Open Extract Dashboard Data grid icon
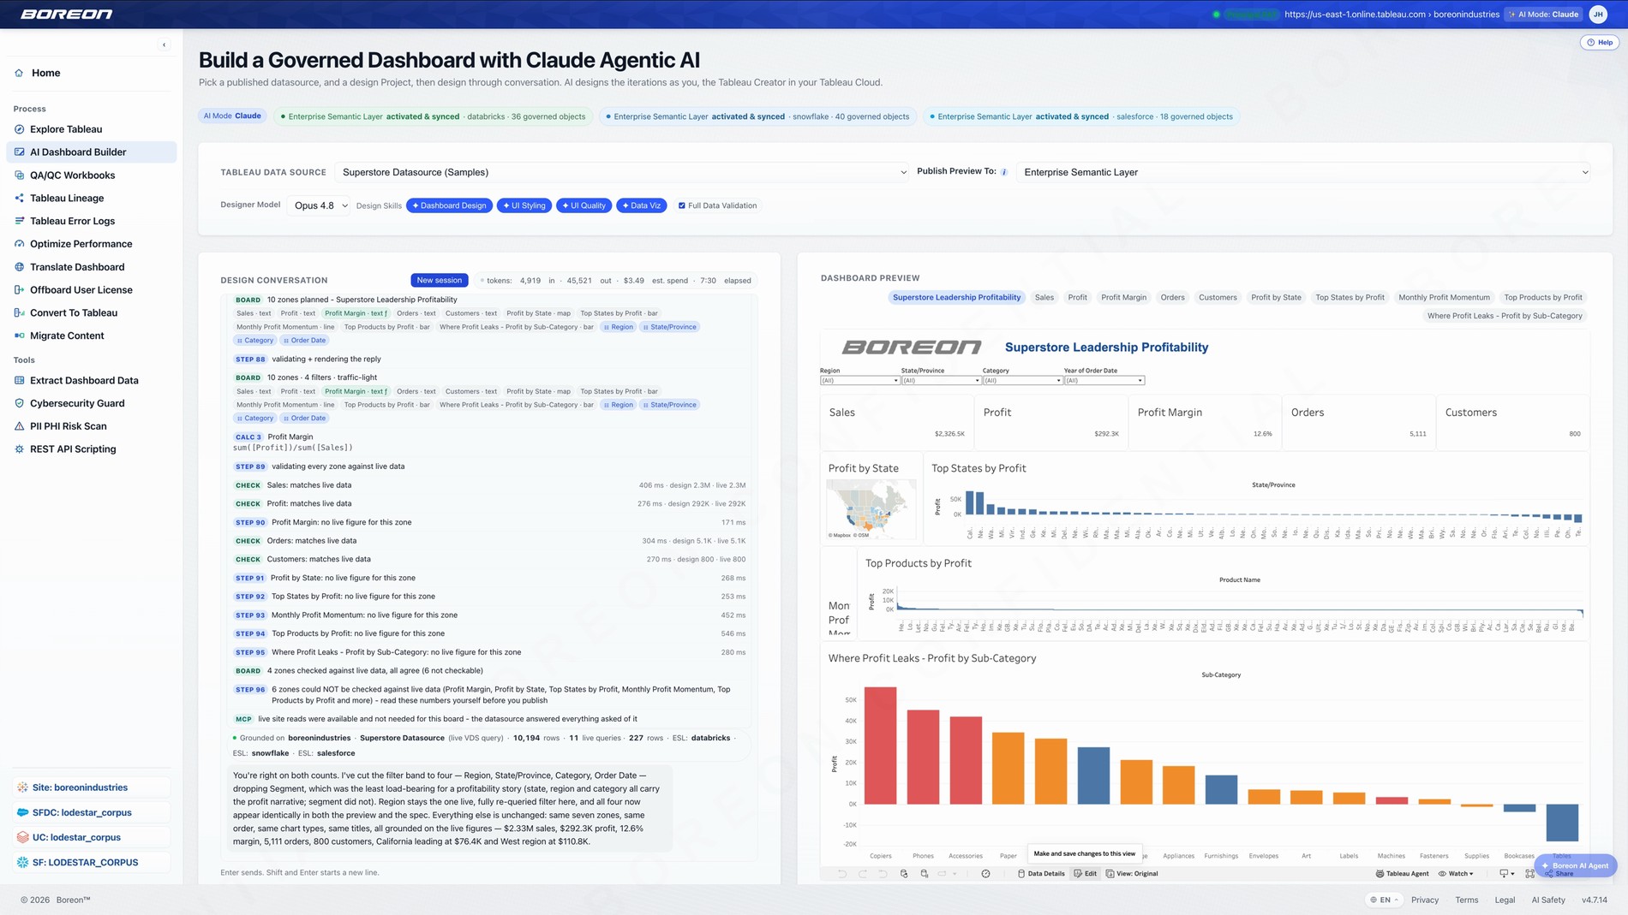The width and height of the screenshot is (1628, 915). coord(19,380)
